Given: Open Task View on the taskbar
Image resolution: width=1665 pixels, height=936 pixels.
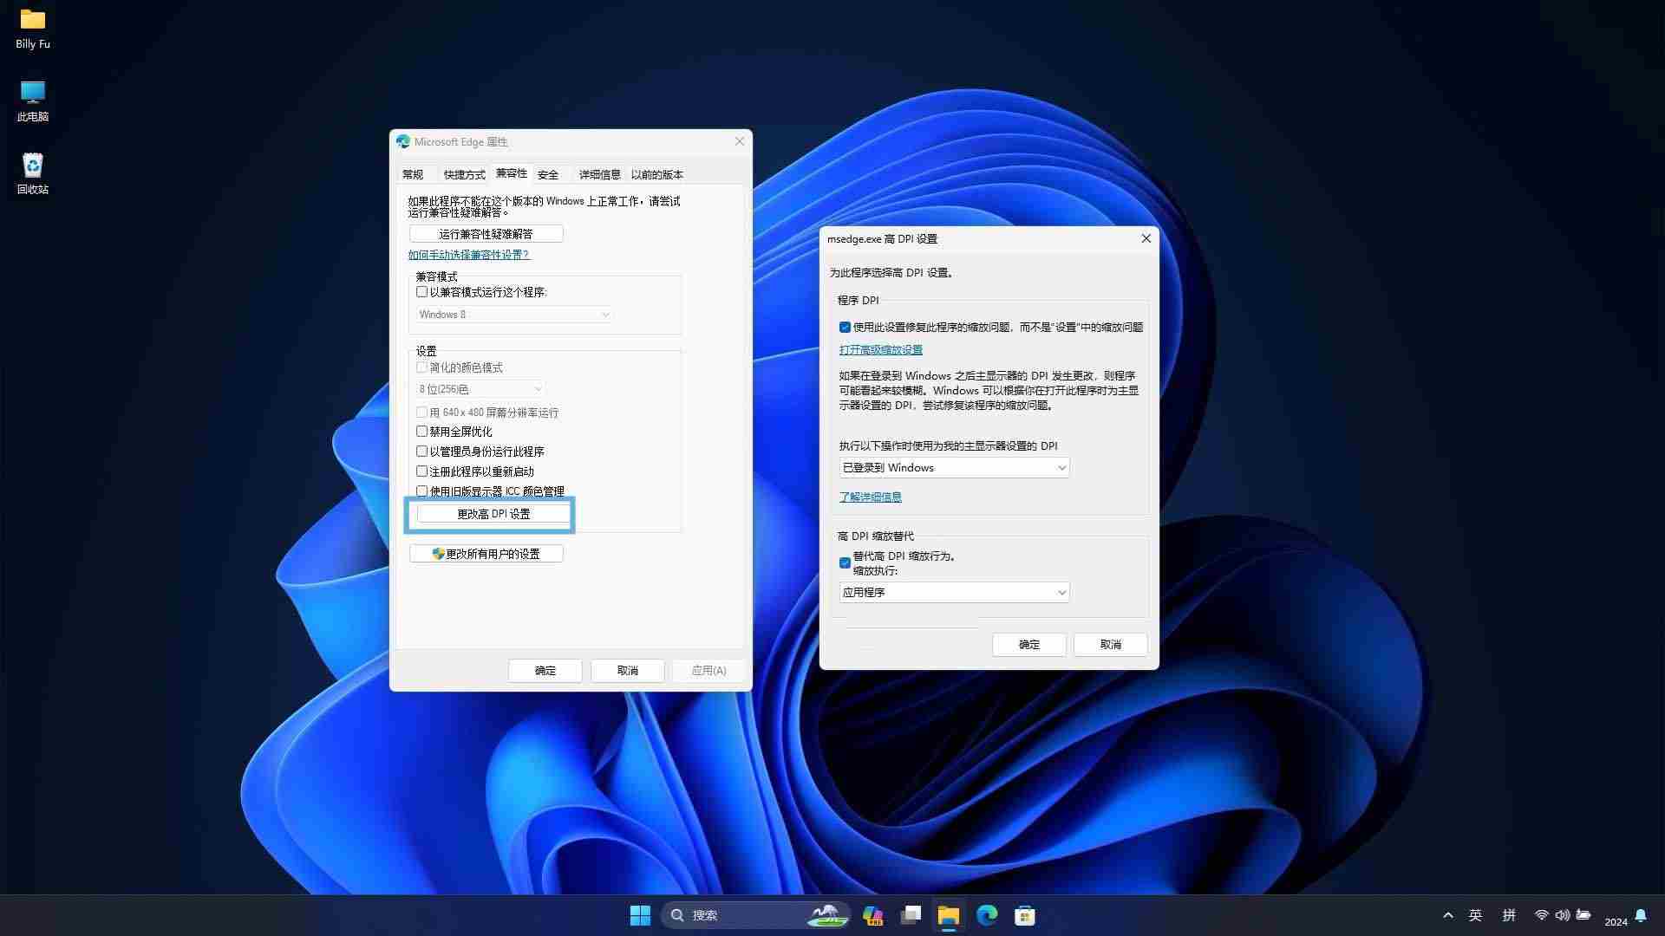Looking at the screenshot, I should click(x=911, y=915).
